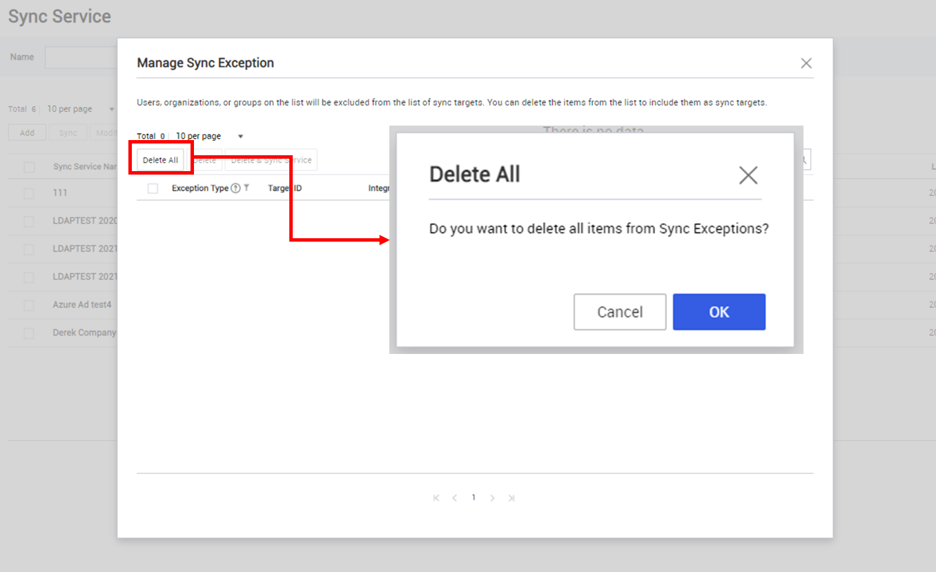
Task: Check the box for row 111
Action: click(28, 193)
